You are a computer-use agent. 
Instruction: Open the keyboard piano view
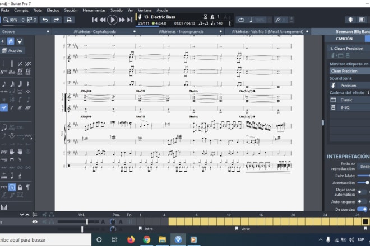pyautogui.click(x=362, y=20)
